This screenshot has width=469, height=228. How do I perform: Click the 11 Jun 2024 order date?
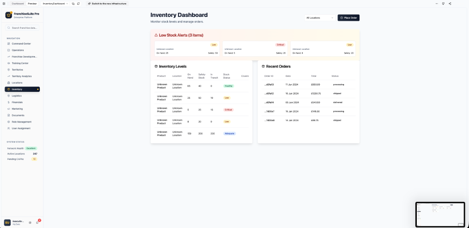pyautogui.click(x=292, y=85)
